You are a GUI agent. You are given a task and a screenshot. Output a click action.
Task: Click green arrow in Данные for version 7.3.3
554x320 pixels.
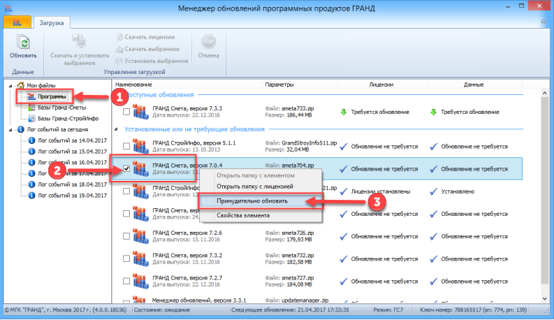point(434,112)
